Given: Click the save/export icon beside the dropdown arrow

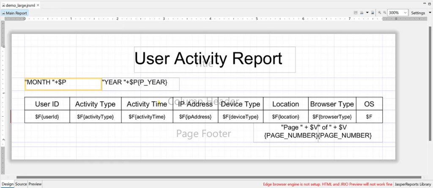Looking at the screenshot, I should (362, 13).
